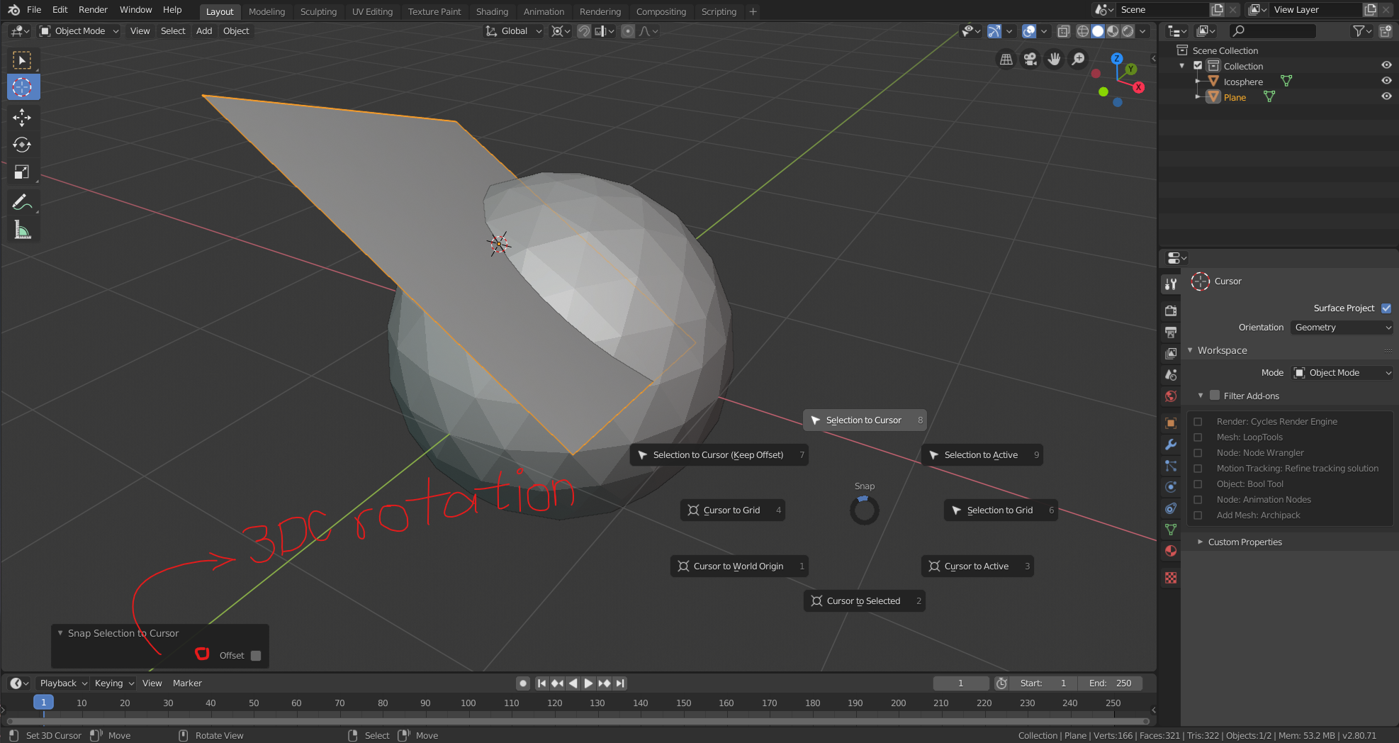Choose Cursor to Selected option
Viewport: 1399px width, 743px height.
pos(864,601)
